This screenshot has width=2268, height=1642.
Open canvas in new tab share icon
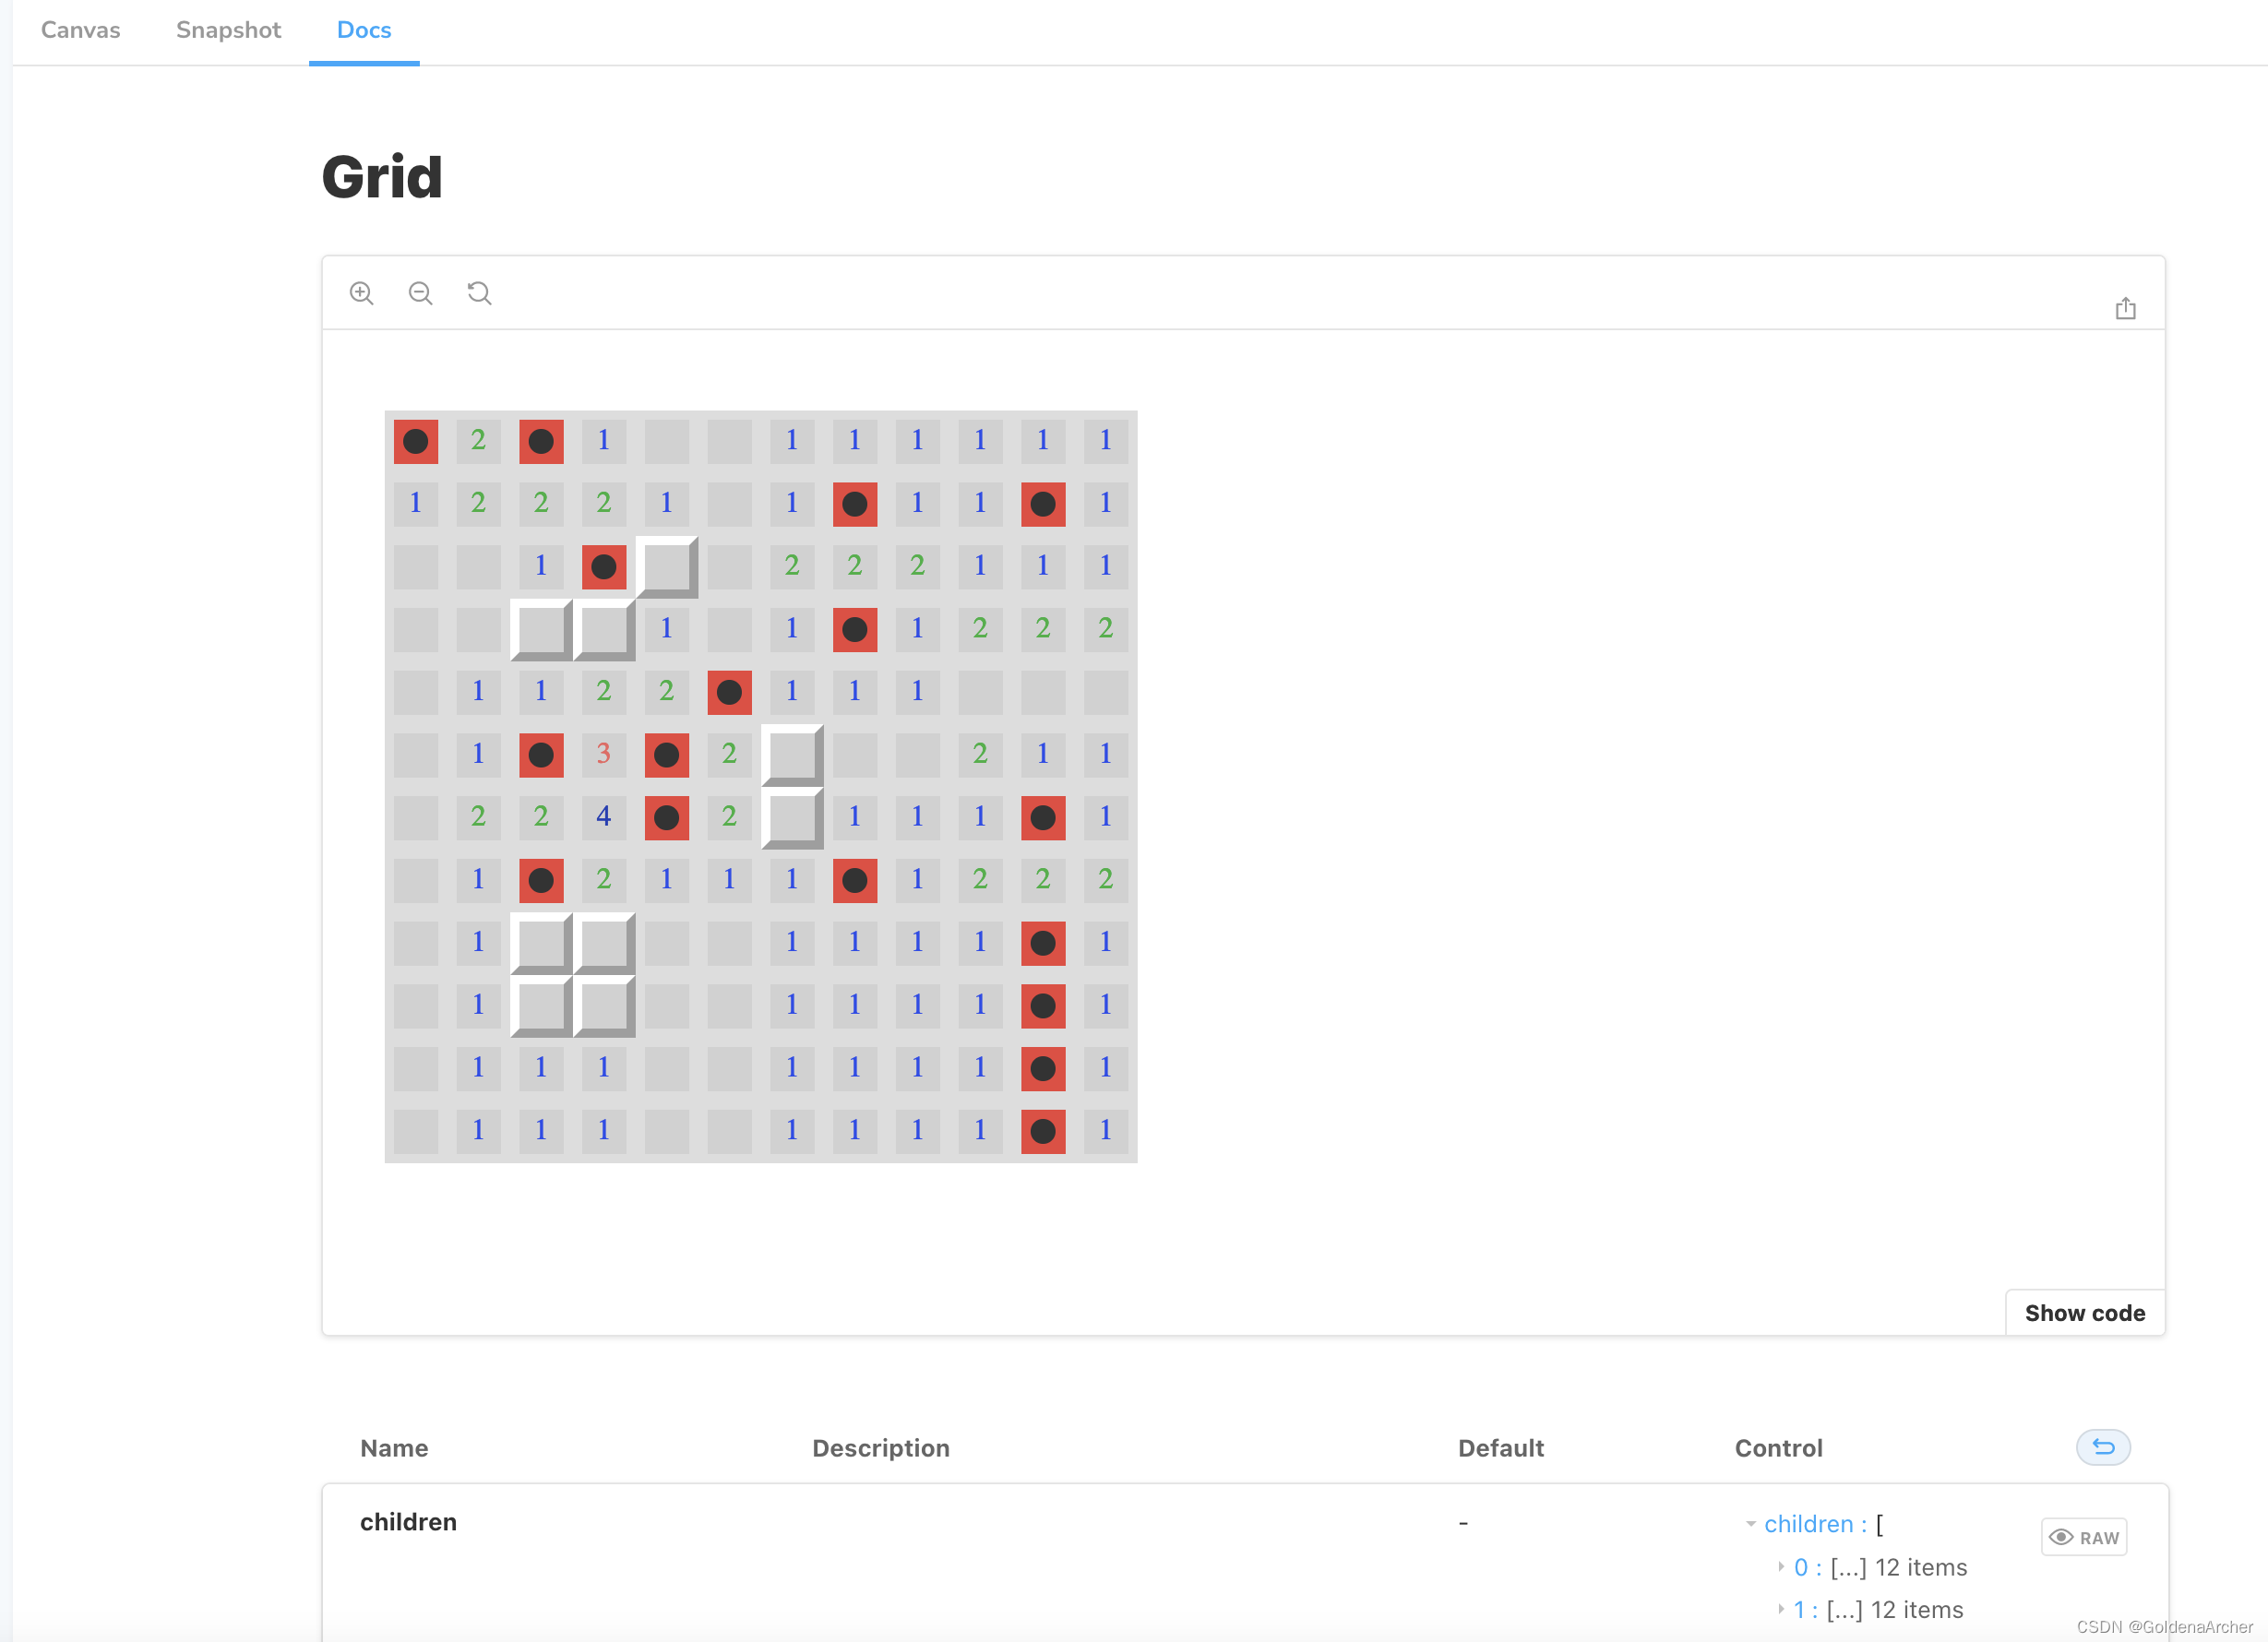pos(2125,308)
